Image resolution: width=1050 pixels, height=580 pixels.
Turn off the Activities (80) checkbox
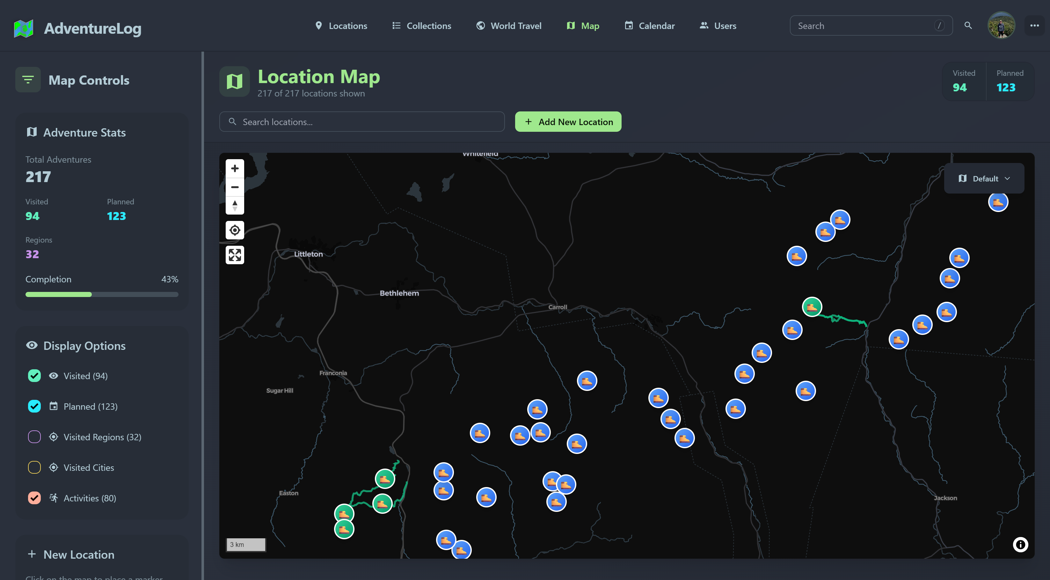click(x=34, y=498)
